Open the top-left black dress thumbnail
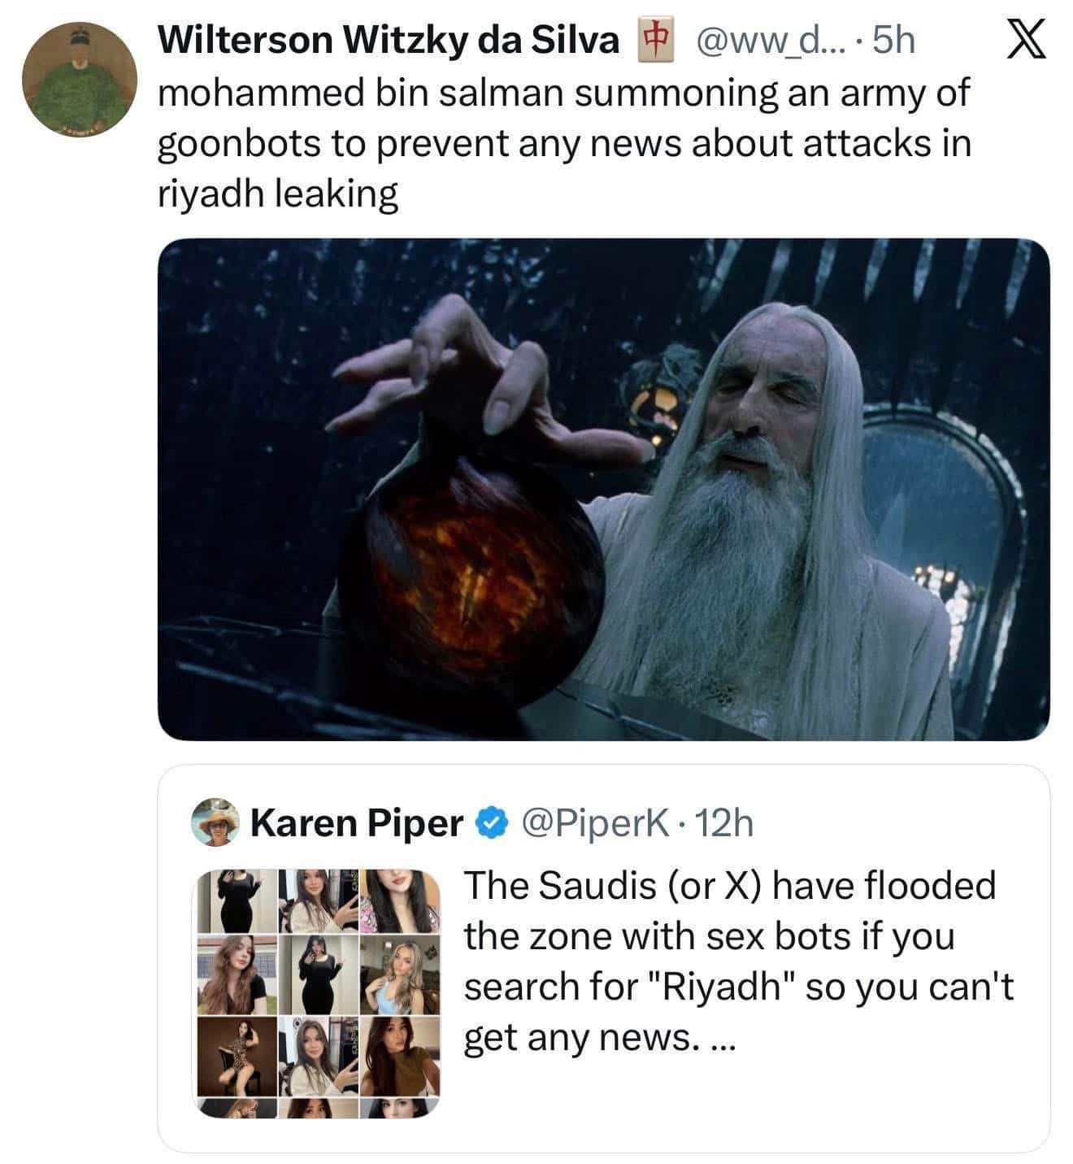The height and width of the screenshot is (1164, 1073). [x=236, y=901]
